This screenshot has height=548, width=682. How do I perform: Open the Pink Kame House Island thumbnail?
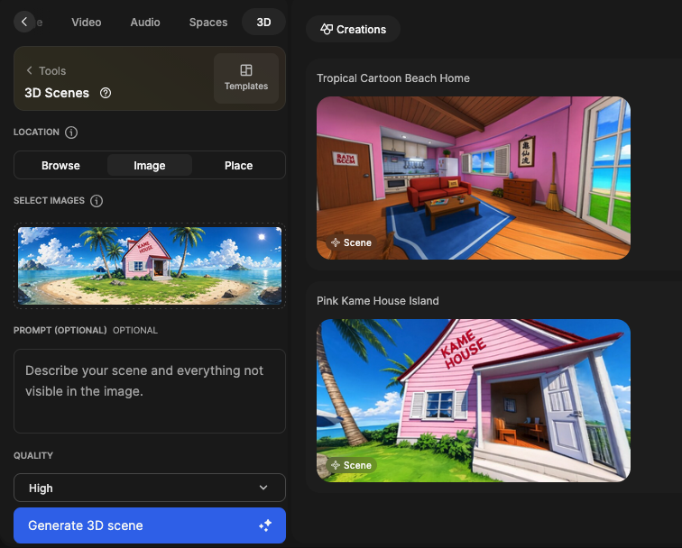click(474, 400)
